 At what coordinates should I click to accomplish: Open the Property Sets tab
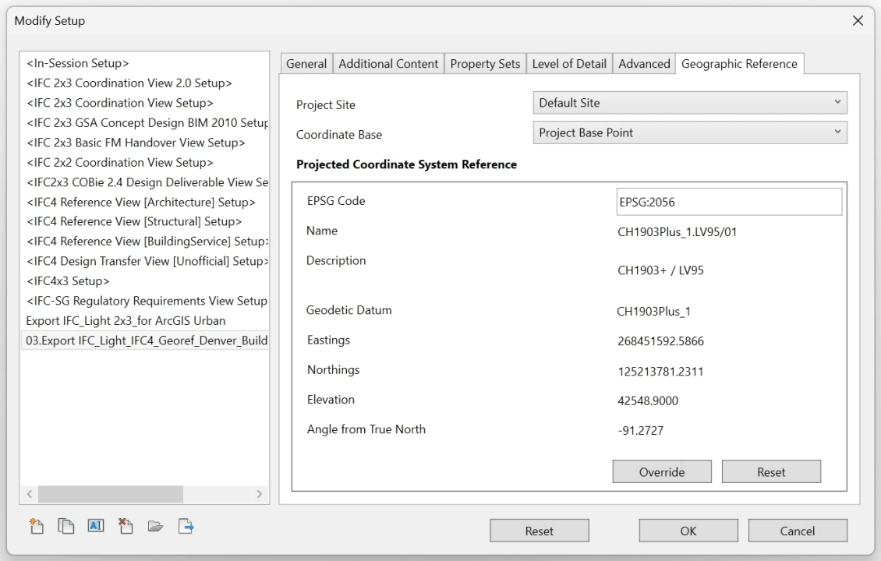click(x=485, y=64)
